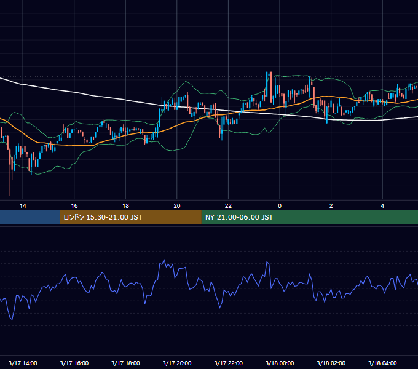Click the 3/18 00:00 date label
The image size is (418, 369).
[x=280, y=363]
